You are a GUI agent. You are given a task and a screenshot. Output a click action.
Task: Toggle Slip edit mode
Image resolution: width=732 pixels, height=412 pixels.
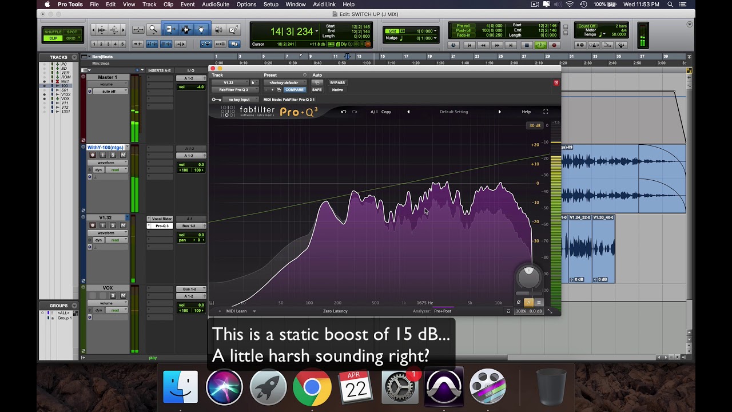click(53, 38)
